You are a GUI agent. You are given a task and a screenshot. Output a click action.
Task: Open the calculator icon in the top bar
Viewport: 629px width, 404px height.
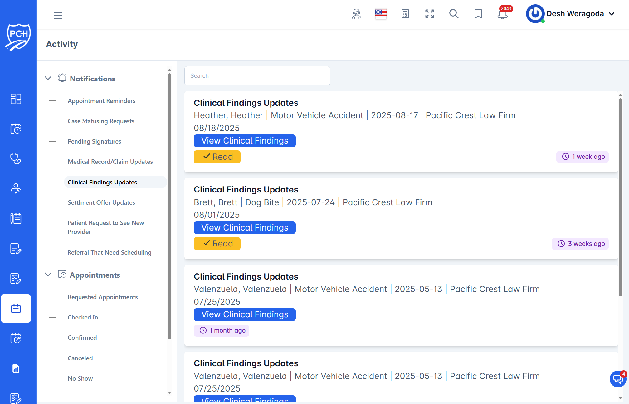[x=405, y=14]
